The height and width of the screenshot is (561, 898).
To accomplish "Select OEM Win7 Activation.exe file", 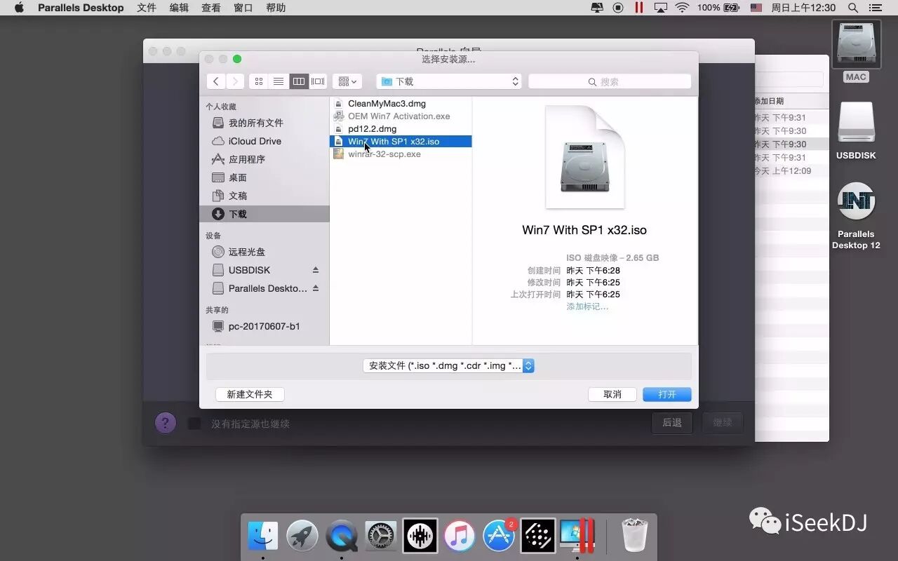I will [401, 116].
